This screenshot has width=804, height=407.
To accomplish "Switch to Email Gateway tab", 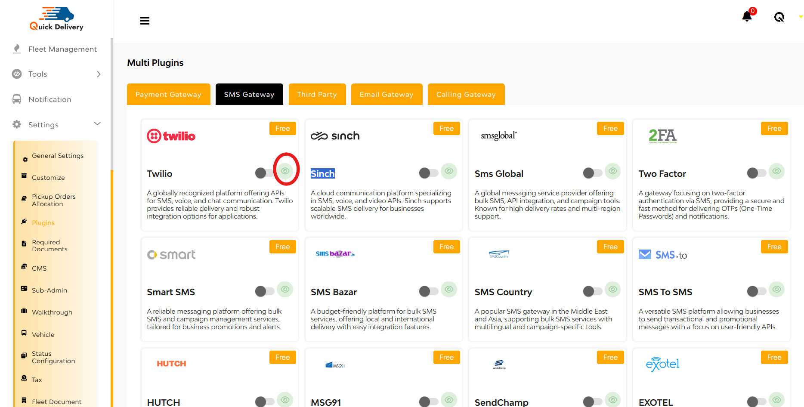I will 387,94.
